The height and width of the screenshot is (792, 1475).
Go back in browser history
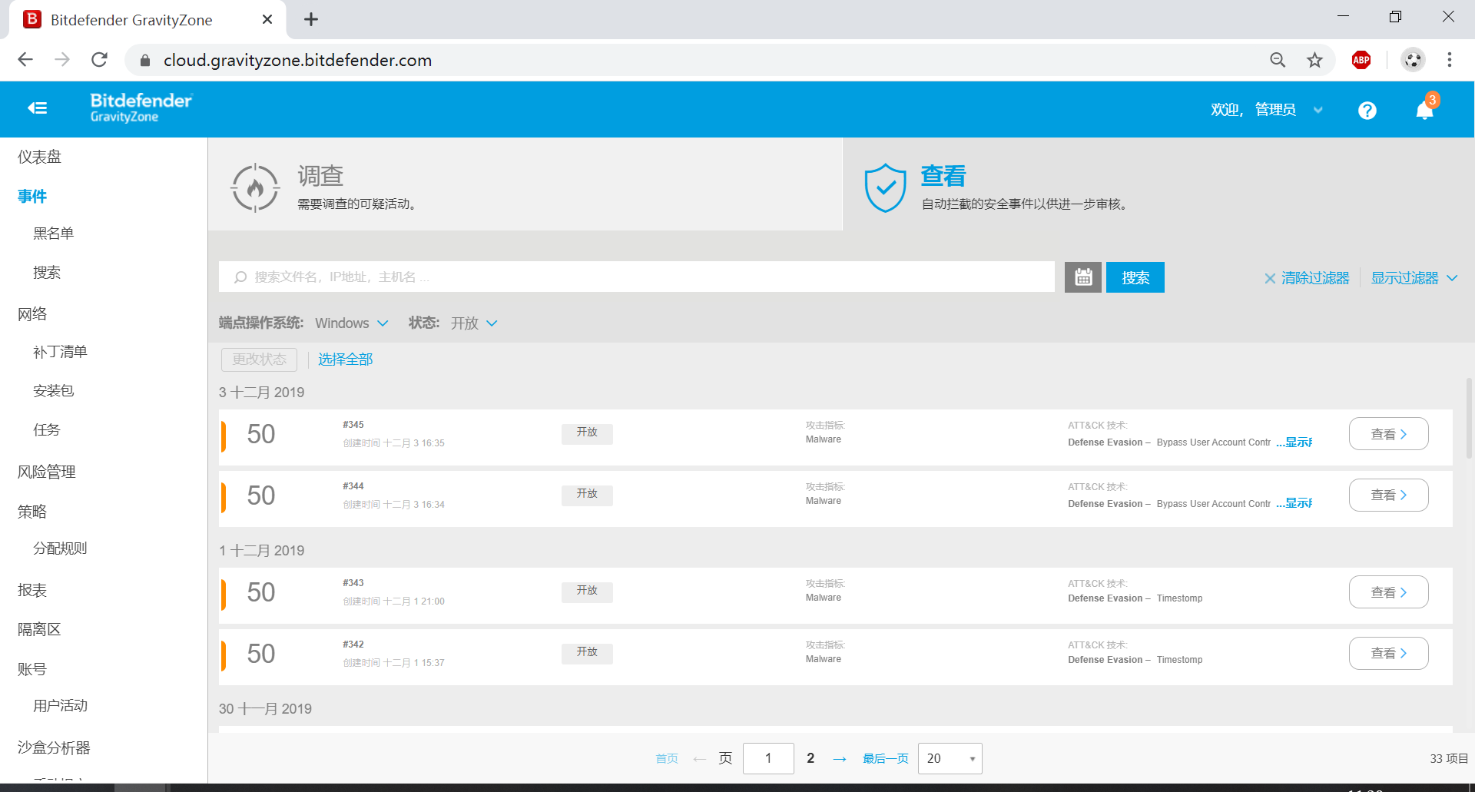[x=25, y=60]
